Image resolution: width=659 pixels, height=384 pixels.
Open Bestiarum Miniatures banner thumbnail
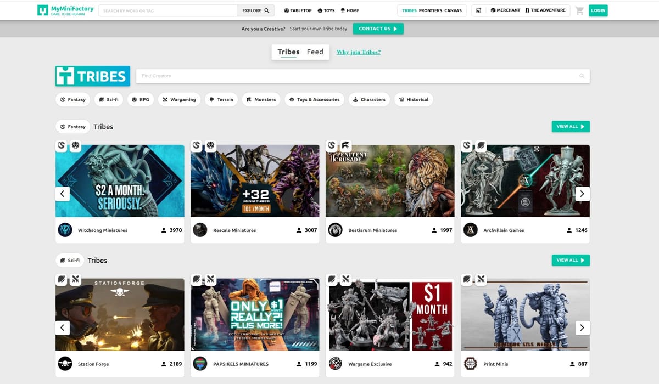coord(390,181)
